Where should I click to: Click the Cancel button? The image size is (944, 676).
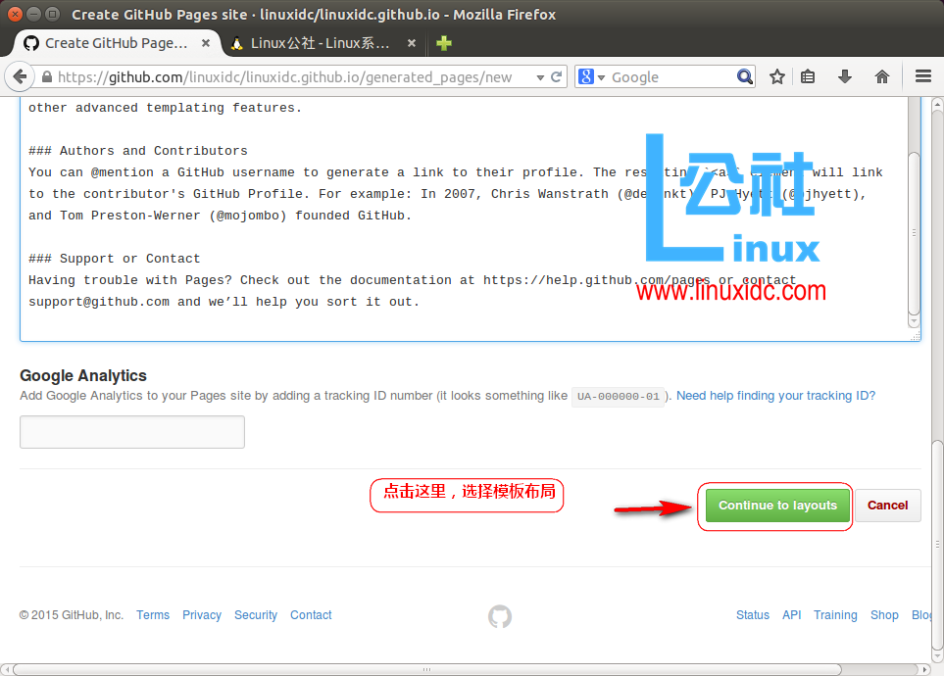click(887, 506)
